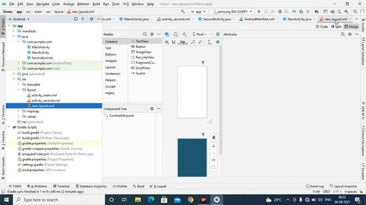Click the select opened file target icon
The width and height of the screenshot is (366, 205).
75,19
